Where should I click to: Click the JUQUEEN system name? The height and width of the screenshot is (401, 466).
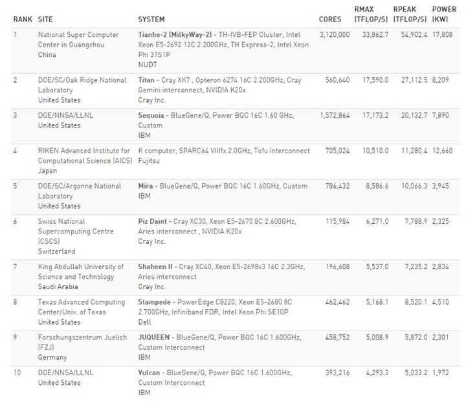(x=153, y=338)
